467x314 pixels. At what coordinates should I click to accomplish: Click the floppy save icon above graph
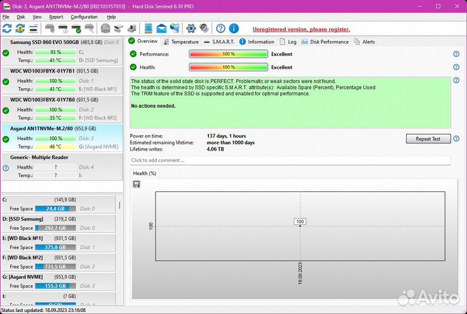[x=137, y=184]
